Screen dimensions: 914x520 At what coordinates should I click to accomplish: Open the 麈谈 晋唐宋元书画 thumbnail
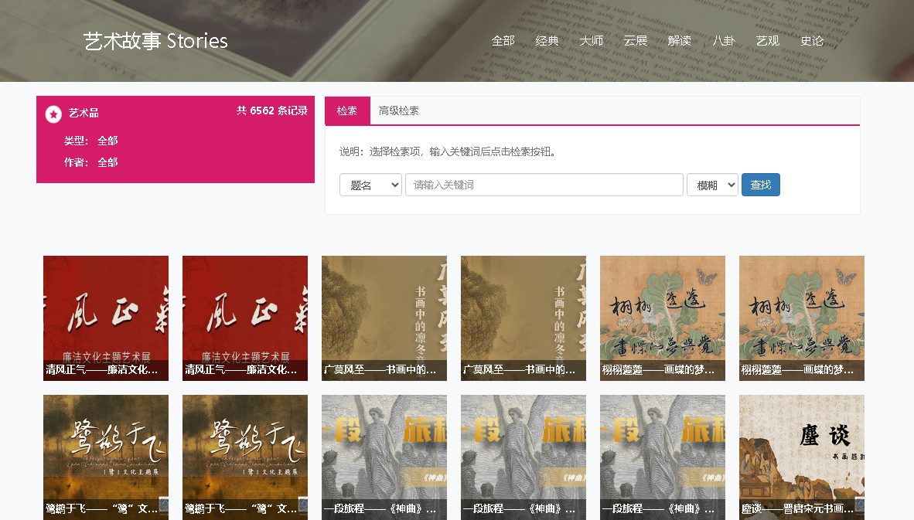(802, 457)
